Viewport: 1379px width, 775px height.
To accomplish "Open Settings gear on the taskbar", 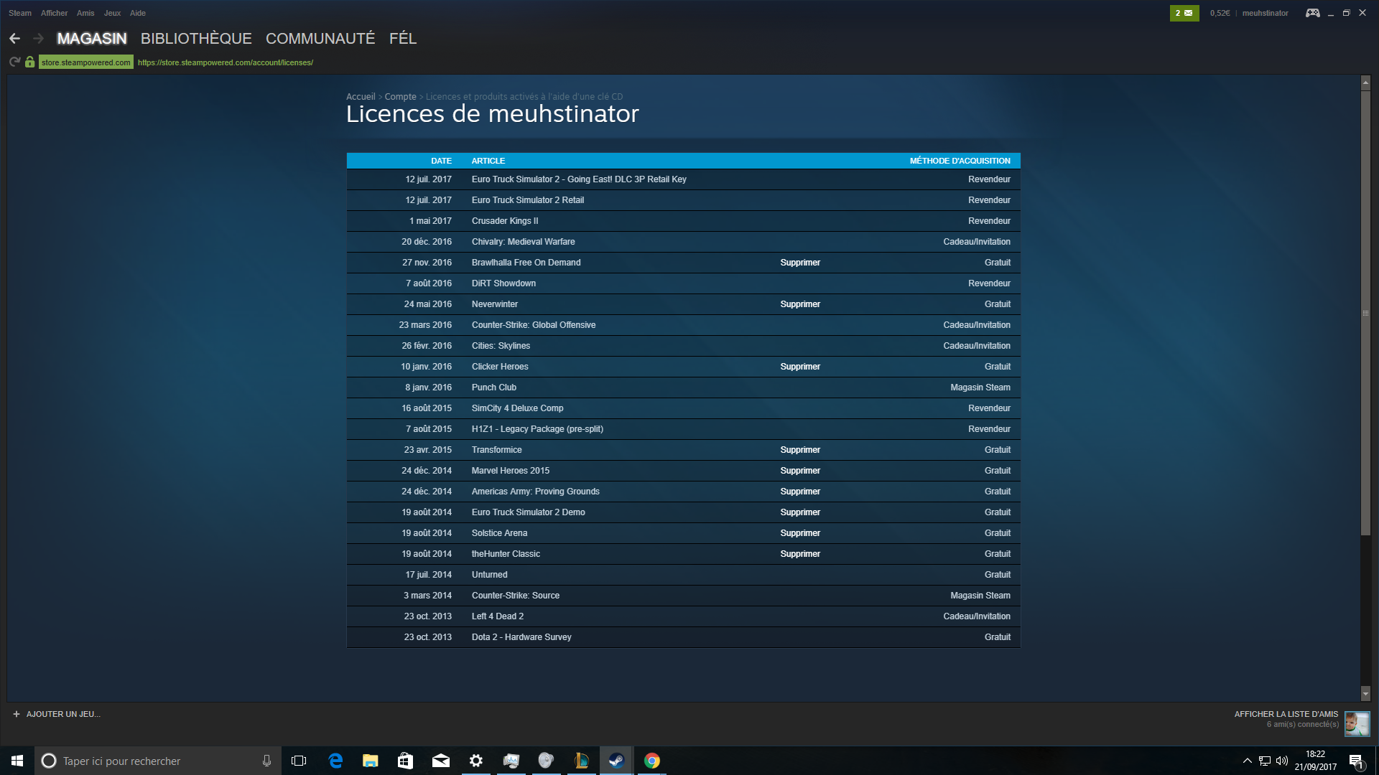I will (475, 761).
